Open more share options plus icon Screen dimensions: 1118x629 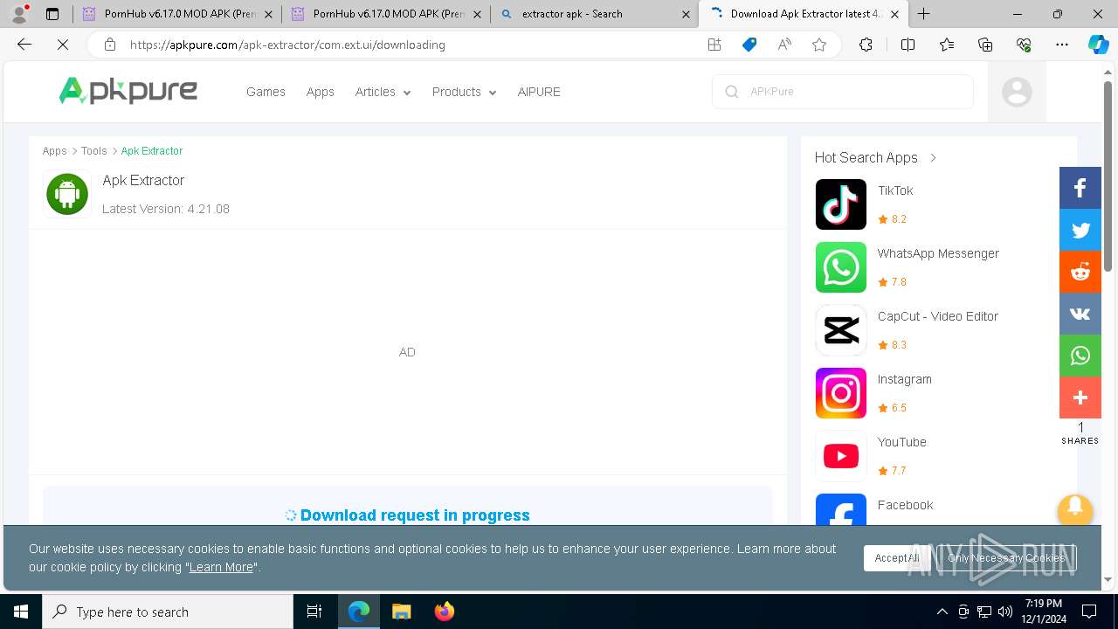click(1080, 397)
